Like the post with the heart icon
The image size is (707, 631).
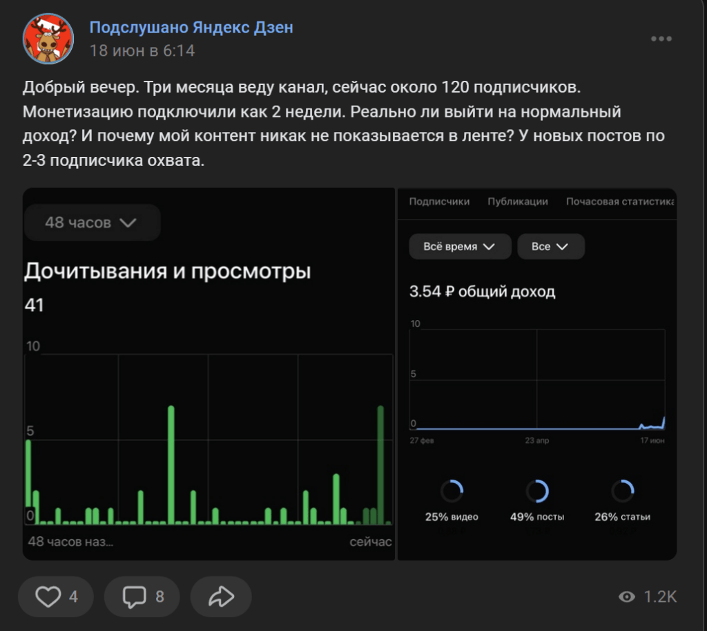48,596
